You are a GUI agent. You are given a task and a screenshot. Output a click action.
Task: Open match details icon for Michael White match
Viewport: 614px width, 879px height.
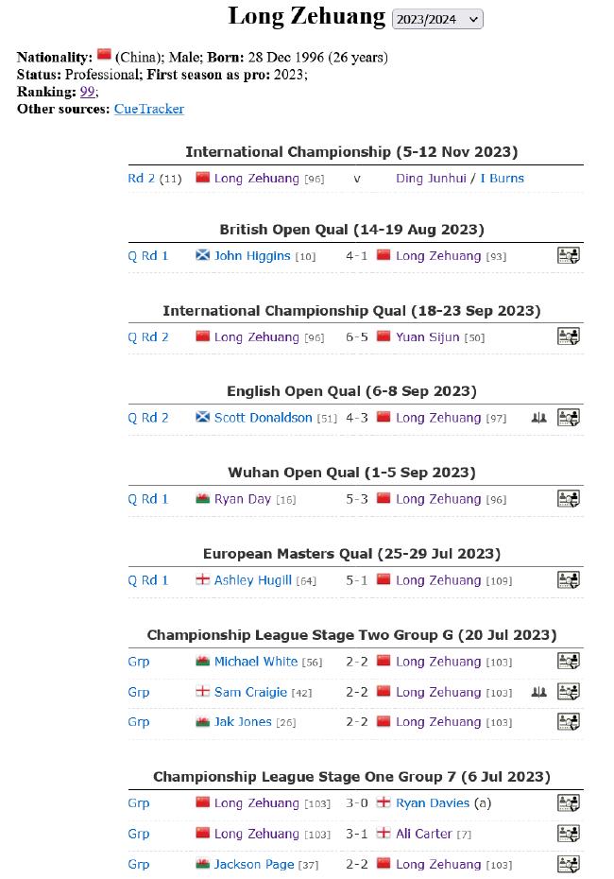[x=568, y=661]
